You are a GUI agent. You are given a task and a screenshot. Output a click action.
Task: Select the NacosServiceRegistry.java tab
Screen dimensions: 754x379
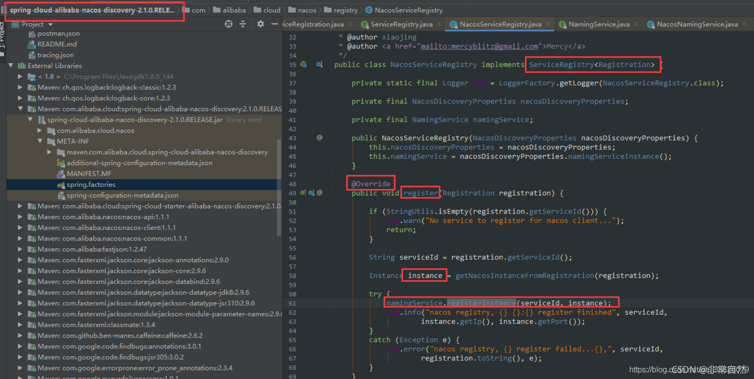click(x=500, y=24)
